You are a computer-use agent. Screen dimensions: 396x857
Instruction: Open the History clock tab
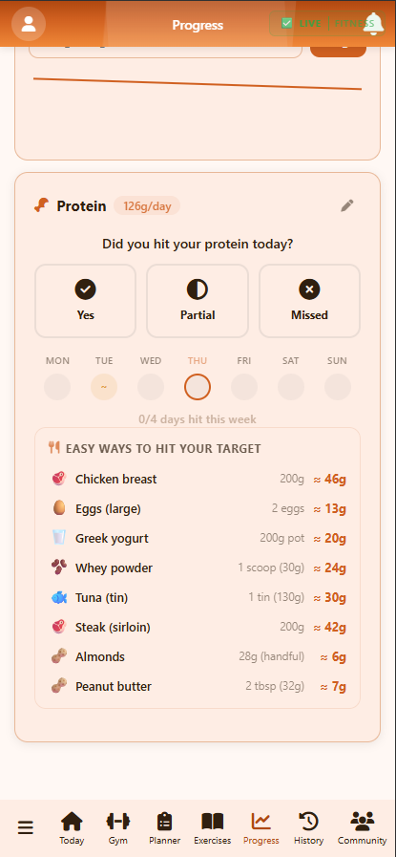pyautogui.click(x=308, y=828)
